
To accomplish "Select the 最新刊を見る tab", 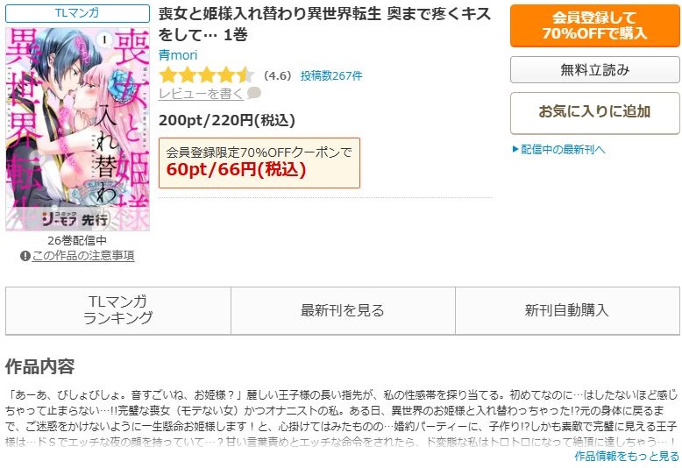I will click(343, 310).
